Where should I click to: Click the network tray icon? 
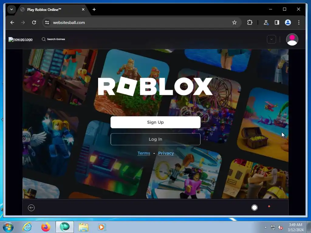(273, 228)
